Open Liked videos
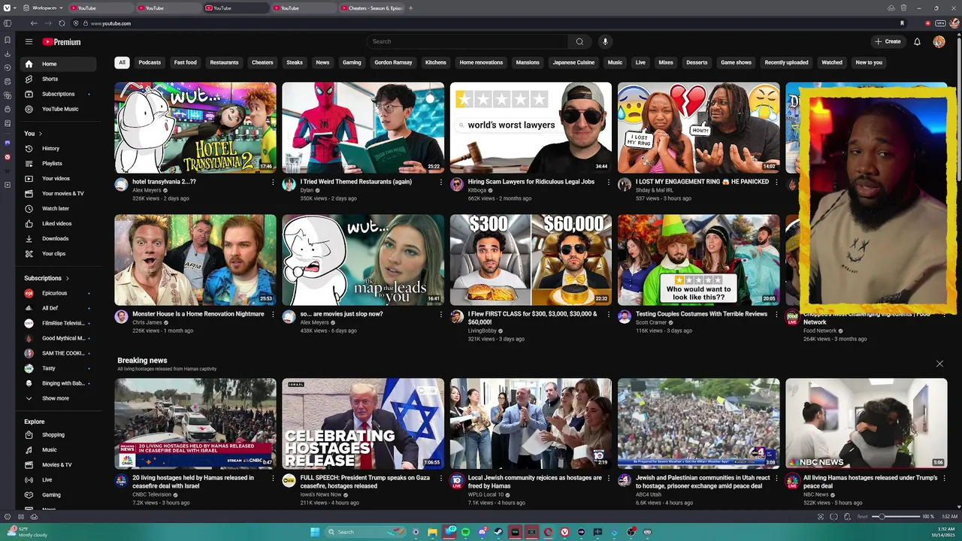Viewport: 962px width, 541px height. tap(59, 223)
